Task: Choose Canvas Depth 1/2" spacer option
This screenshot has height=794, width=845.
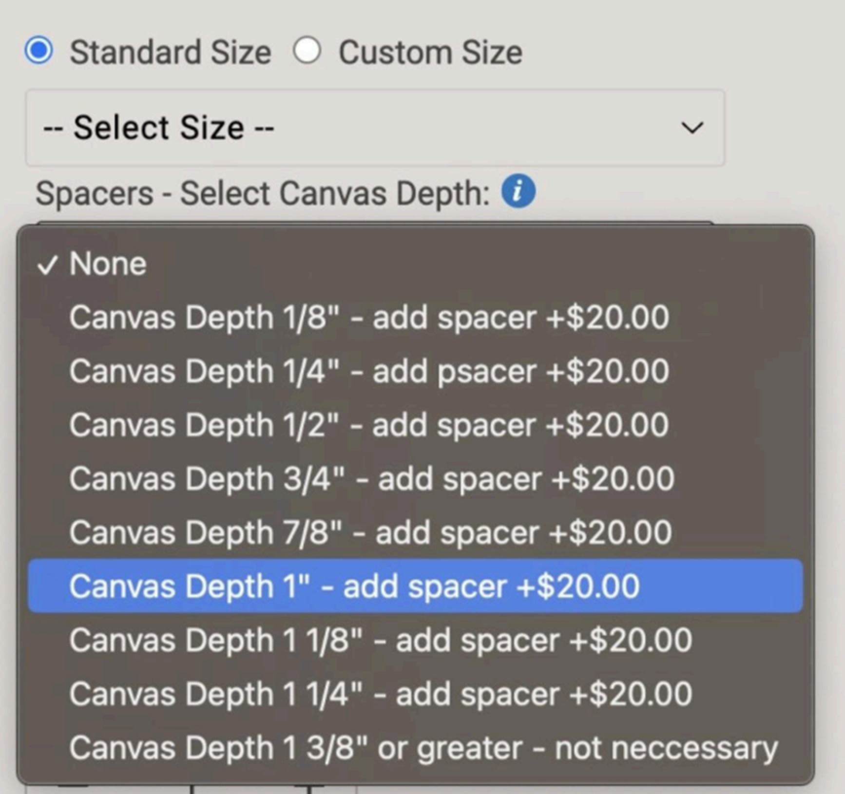Action: 368,425
